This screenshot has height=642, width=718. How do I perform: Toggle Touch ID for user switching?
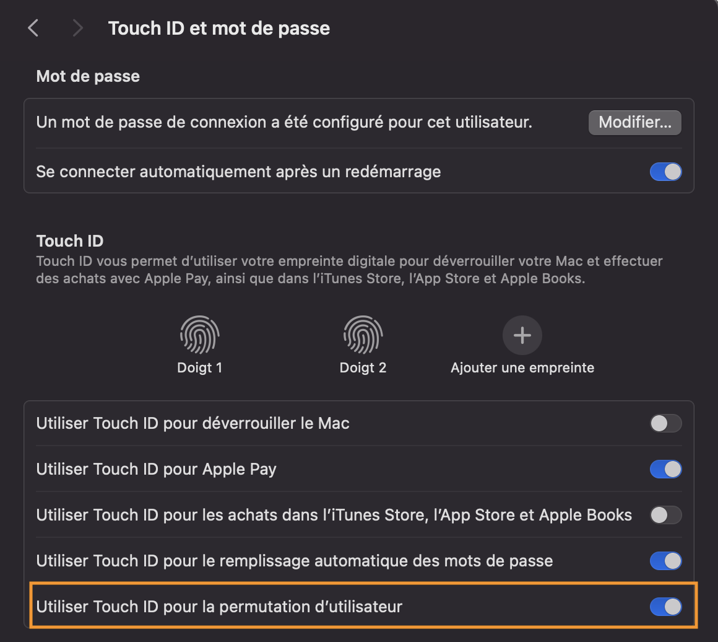pyautogui.click(x=665, y=607)
